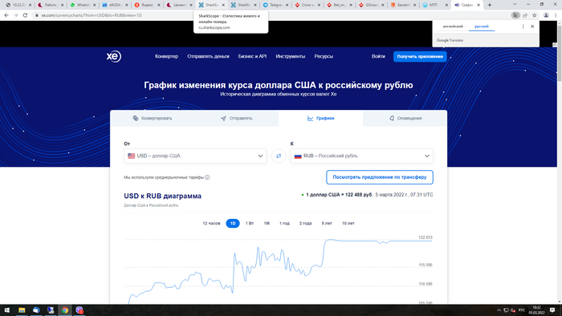Open File Explorer from the taskbar
Viewport: 562px width, 316px height.
22,310
